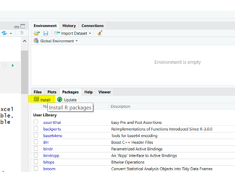
Task: Click the editor scrollbar up arrow
Action: tap(24, 41)
